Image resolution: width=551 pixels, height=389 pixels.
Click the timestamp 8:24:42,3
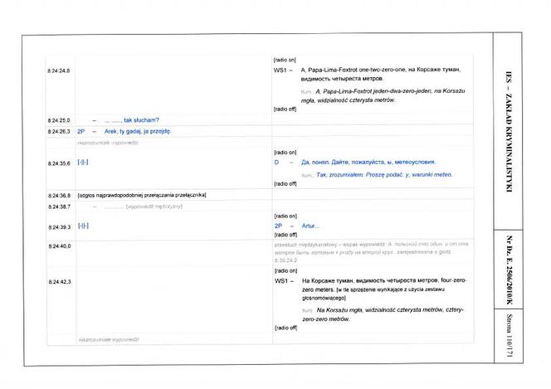[60, 282]
